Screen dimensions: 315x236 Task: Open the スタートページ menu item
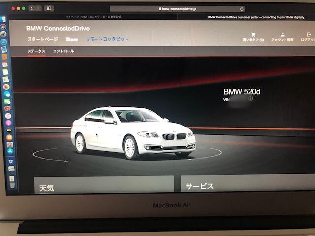tap(43, 39)
